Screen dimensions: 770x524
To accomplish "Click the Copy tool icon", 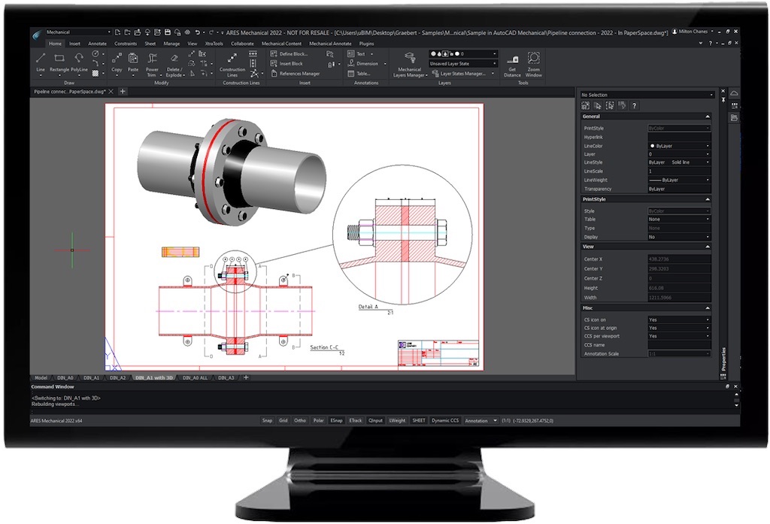I will (x=117, y=59).
